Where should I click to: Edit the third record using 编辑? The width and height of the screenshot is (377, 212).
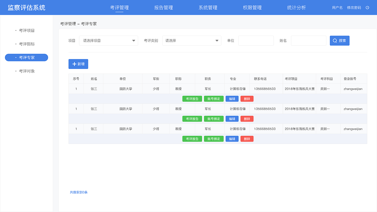click(232, 139)
